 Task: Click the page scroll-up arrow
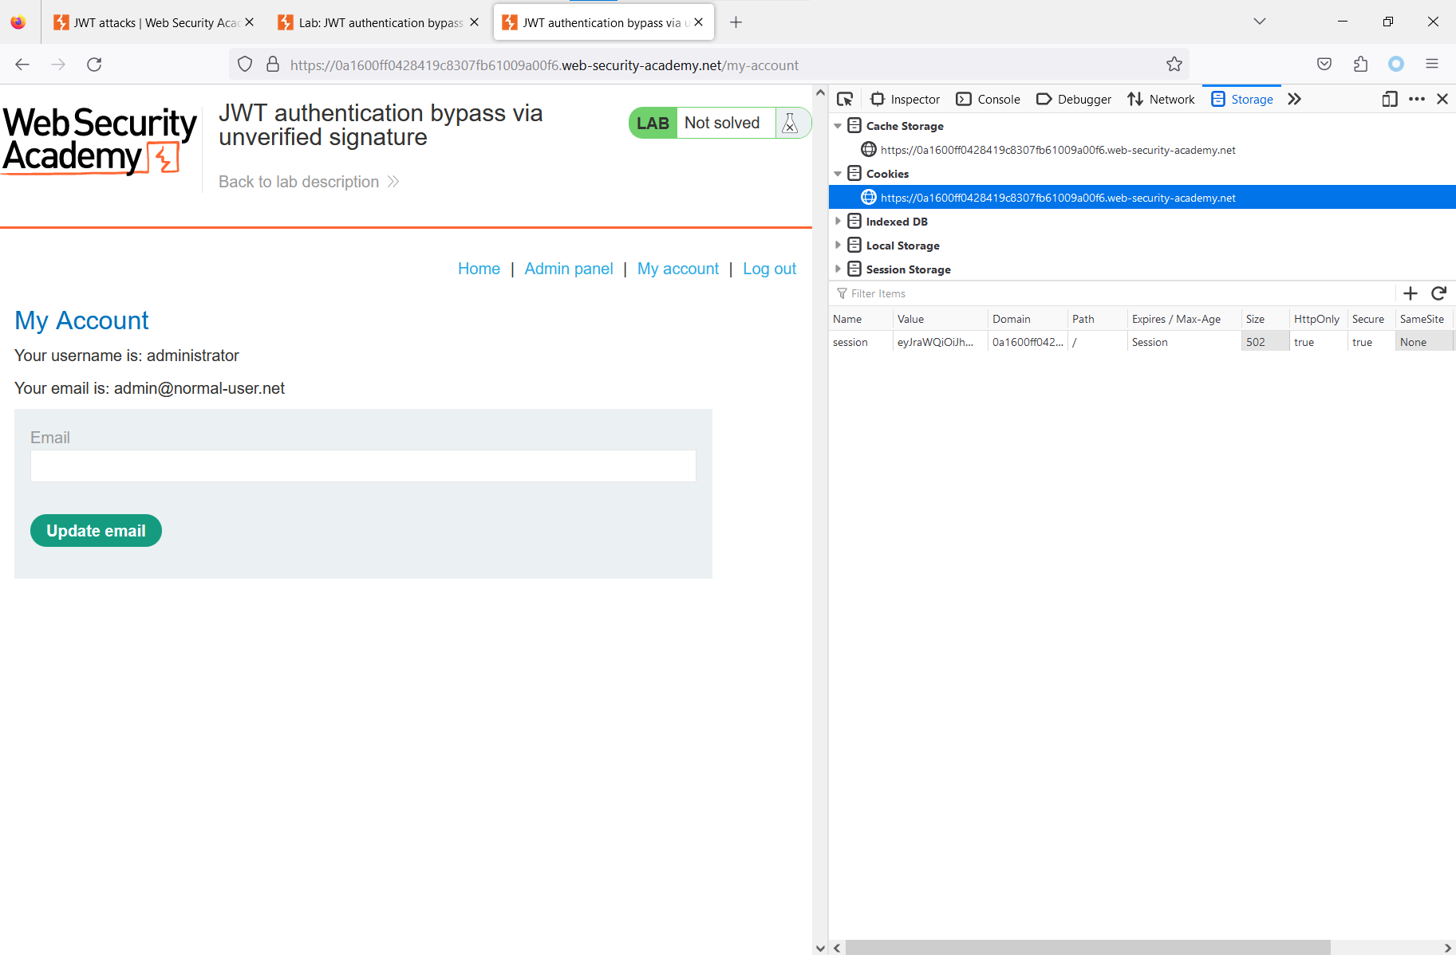click(820, 92)
